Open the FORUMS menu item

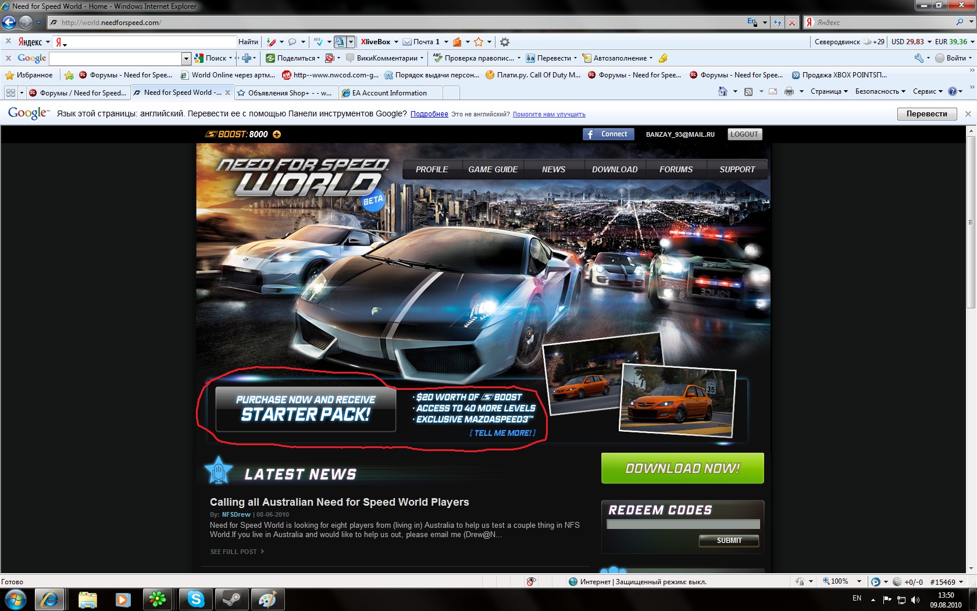(x=676, y=169)
